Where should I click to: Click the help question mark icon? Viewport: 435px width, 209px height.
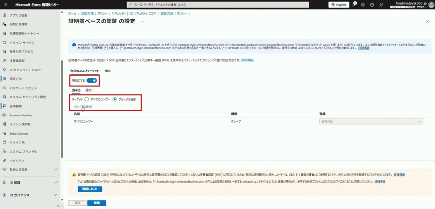point(372,5)
